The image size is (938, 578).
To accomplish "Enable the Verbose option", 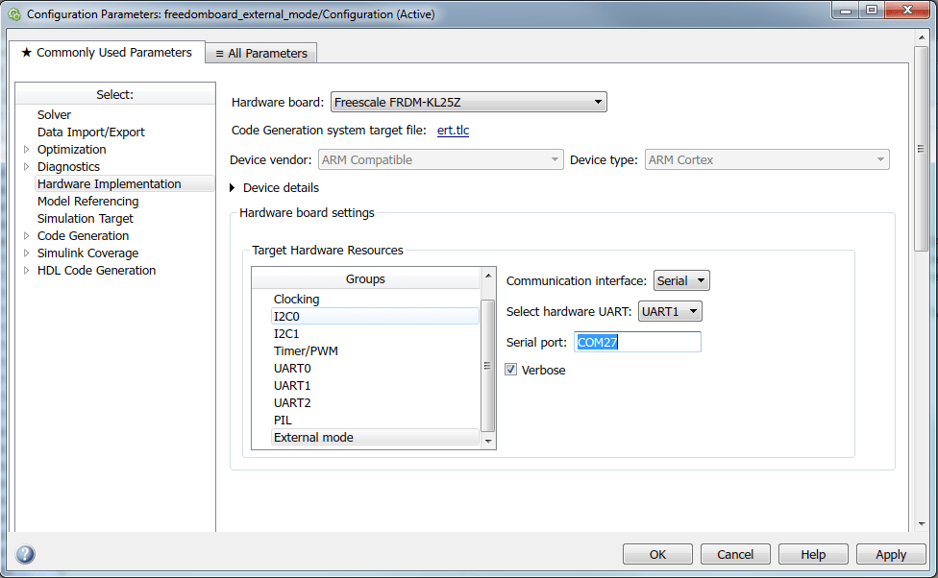I will coord(510,369).
